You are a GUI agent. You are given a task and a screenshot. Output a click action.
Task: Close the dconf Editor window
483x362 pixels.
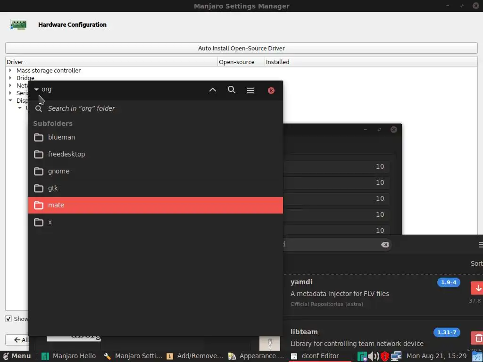271,90
